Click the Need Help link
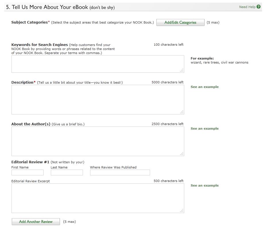Image resolution: width=266 pixels, height=230 pixels. pyautogui.click(x=247, y=7)
